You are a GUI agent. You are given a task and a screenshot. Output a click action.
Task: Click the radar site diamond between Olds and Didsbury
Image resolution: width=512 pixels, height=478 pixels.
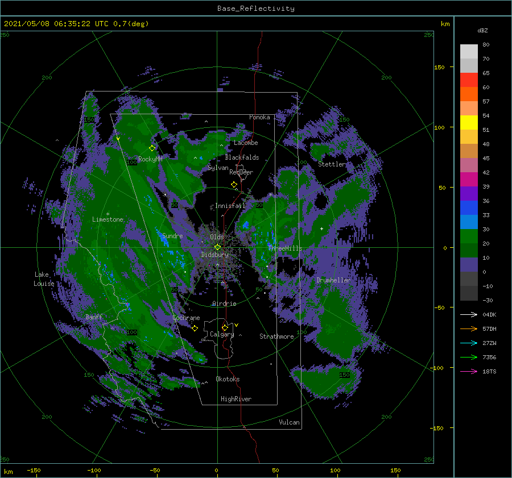[x=217, y=247]
